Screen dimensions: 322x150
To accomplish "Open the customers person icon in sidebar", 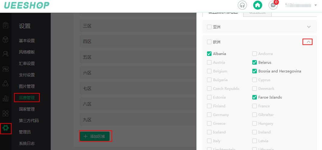I will click(x=5, y=54).
